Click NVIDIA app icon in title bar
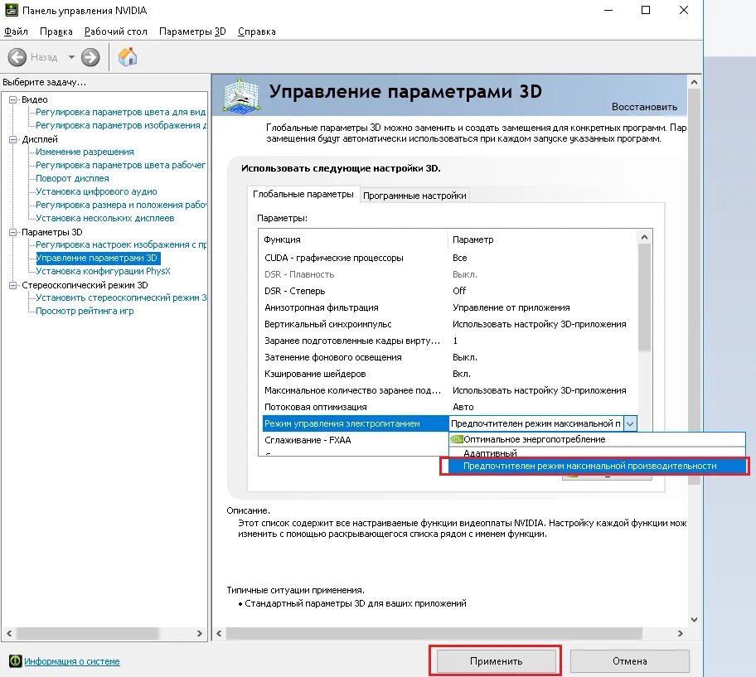Viewport: 756px width, 677px height. pos(12,10)
